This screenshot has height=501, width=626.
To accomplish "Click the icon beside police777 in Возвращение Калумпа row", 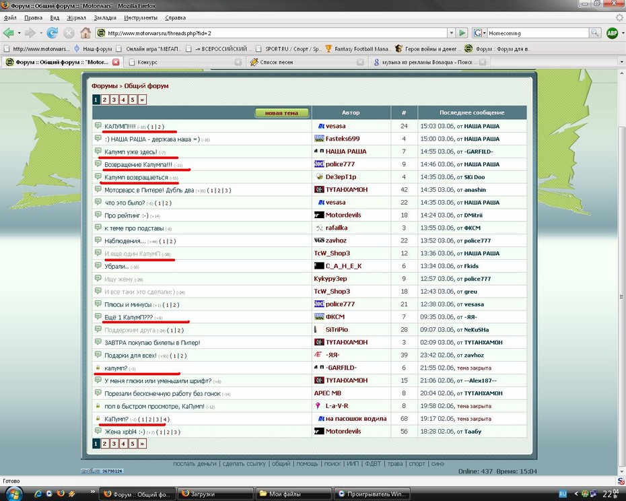I will pyautogui.click(x=319, y=164).
